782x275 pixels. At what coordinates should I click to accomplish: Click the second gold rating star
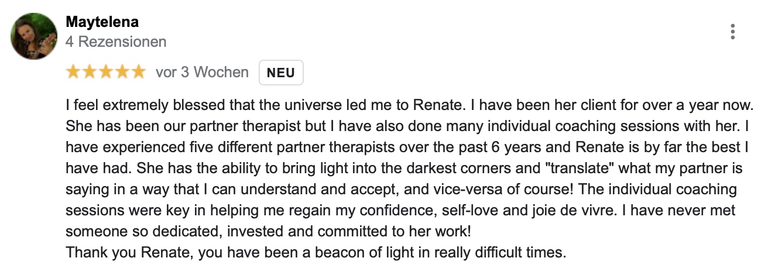90,72
